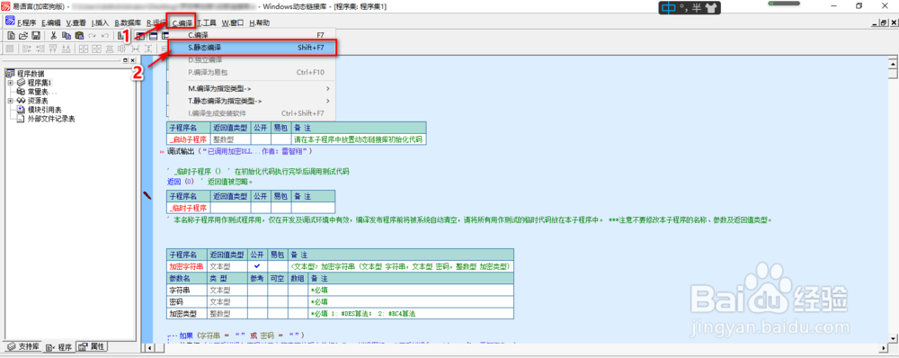The width and height of the screenshot is (899, 358).
Task: Click the 整数型 type cell for 加密类型
Action: pyautogui.click(x=227, y=314)
